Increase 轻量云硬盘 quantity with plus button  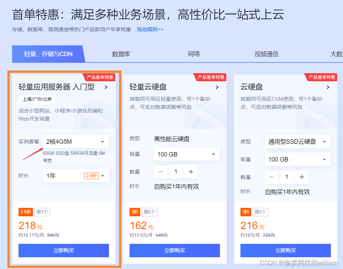pos(191,172)
